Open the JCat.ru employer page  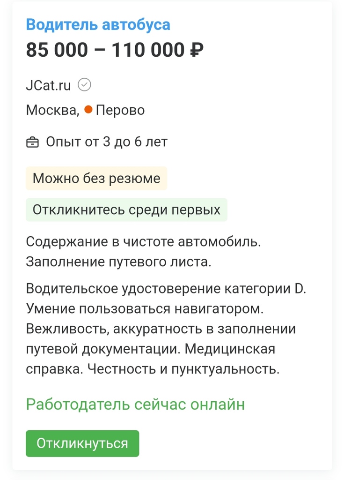(x=48, y=85)
